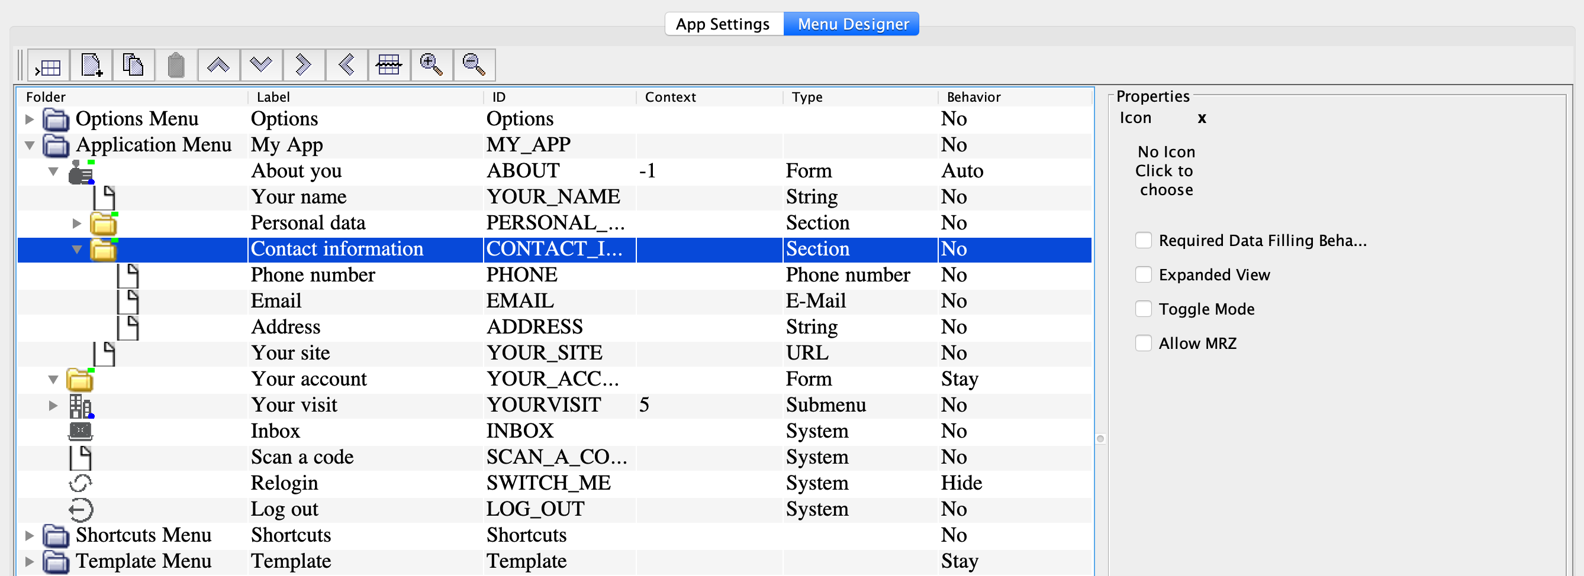
Task: Click the x next to Icon
Action: (1202, 118)
